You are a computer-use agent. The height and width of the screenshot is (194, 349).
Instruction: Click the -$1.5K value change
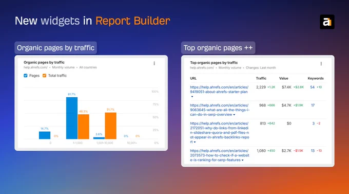point(298,151)
